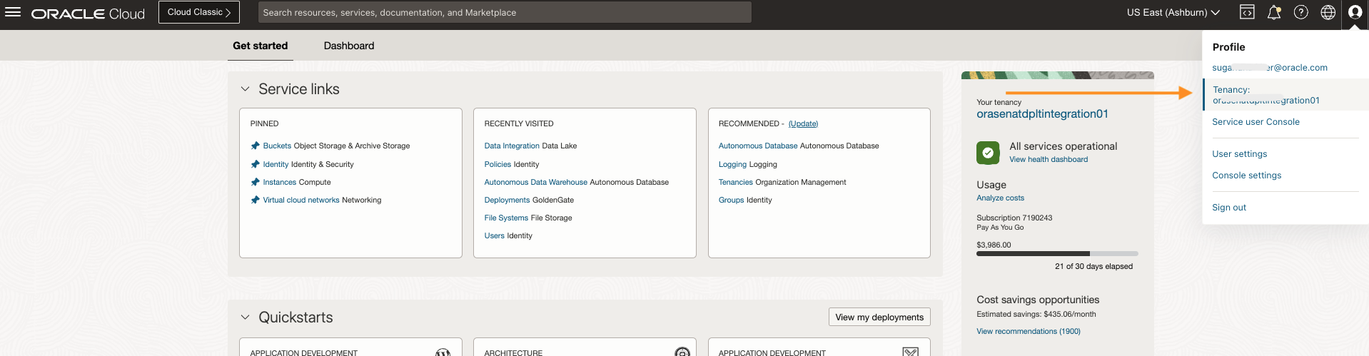Viewport: 1369px width, 356px height.
Task: Open the hamburger navigation menu
Action: click(13, 13)
